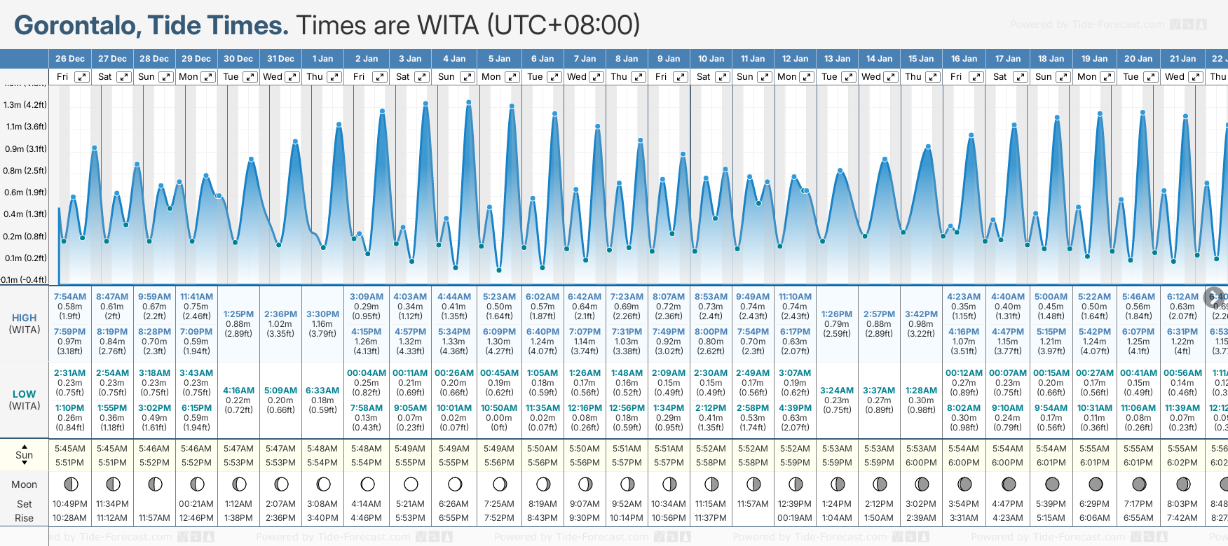Click the 10:50AM low tide time on 5 Jan

click(499, 408)
